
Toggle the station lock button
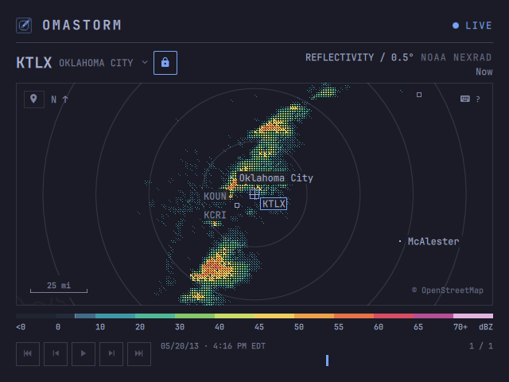(x=165, y=63)
